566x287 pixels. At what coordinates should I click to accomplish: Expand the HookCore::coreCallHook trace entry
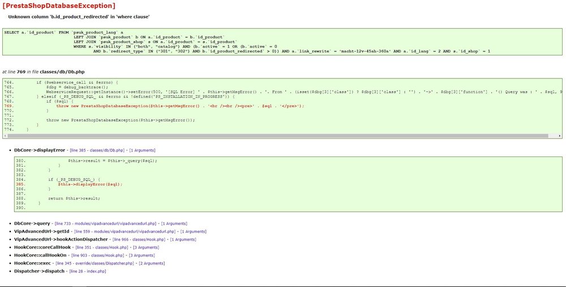[42, 247]
